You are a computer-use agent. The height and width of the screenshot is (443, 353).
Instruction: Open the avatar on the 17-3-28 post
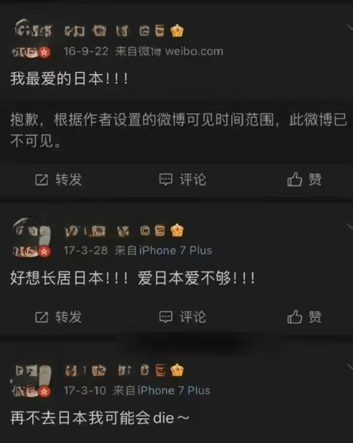coord(31,237)
